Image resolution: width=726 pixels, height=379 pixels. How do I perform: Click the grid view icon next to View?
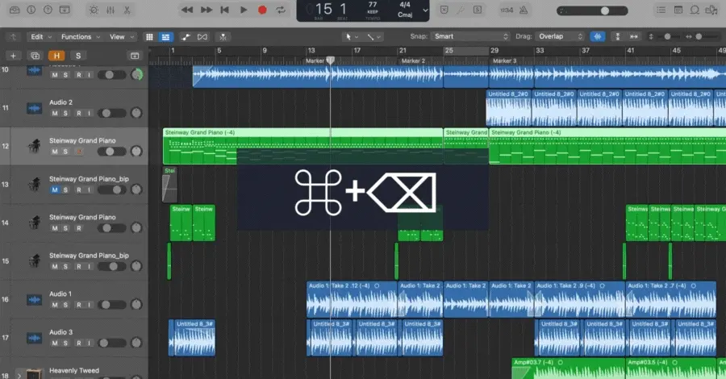point(149,37)
